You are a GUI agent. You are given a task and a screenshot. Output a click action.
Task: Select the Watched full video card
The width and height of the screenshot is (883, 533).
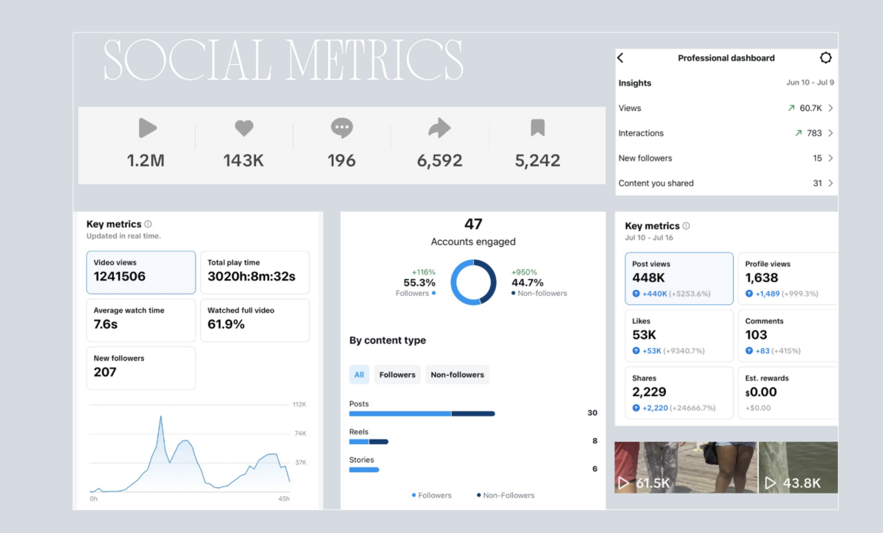point(255,320)
